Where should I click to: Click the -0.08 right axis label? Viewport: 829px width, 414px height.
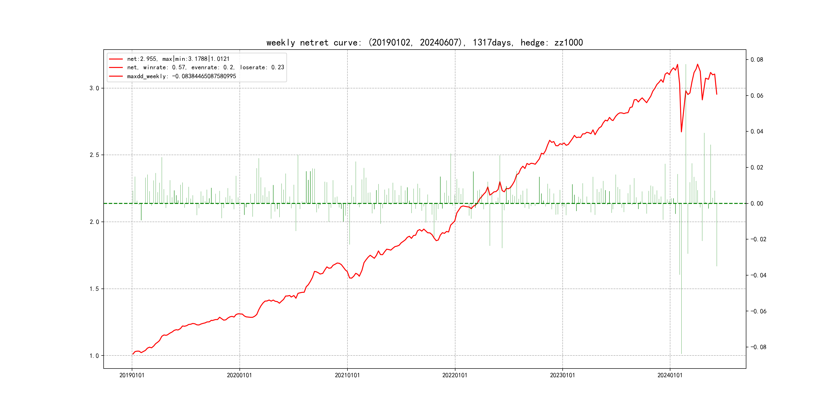click(x=758, y=347)
